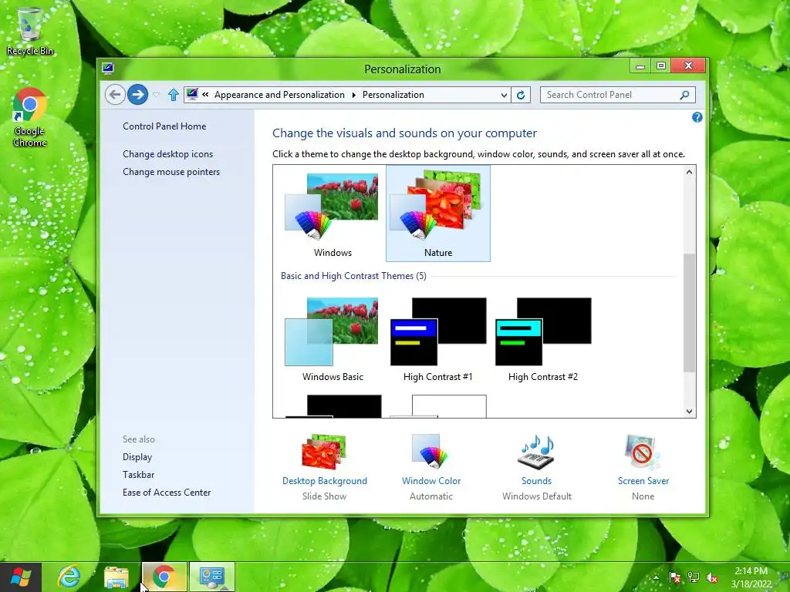The image size is (790, 592).
Task: Open Ease of Access Center link
Action: [167, 493]
